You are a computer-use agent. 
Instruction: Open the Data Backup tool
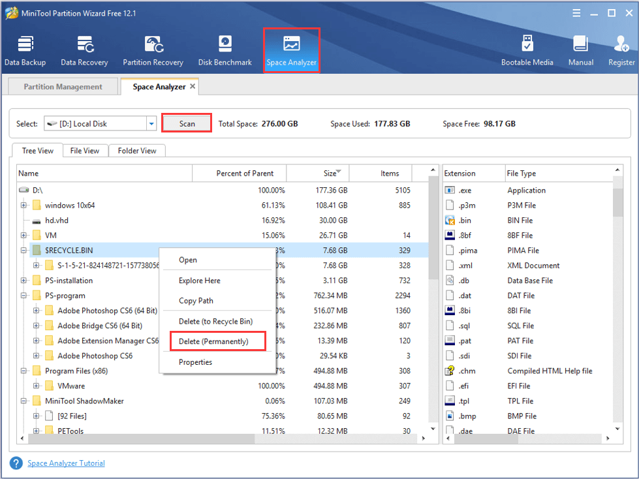click(25, 50)
